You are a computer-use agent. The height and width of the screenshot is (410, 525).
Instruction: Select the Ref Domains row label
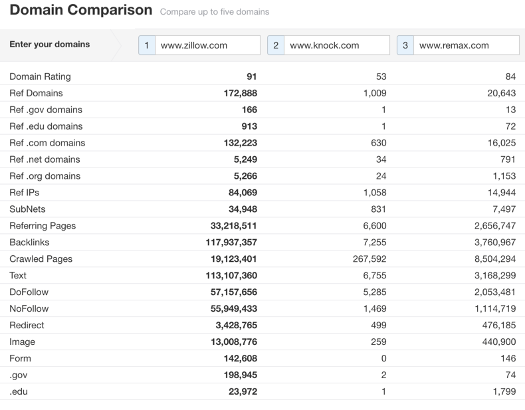pos(36,93)
